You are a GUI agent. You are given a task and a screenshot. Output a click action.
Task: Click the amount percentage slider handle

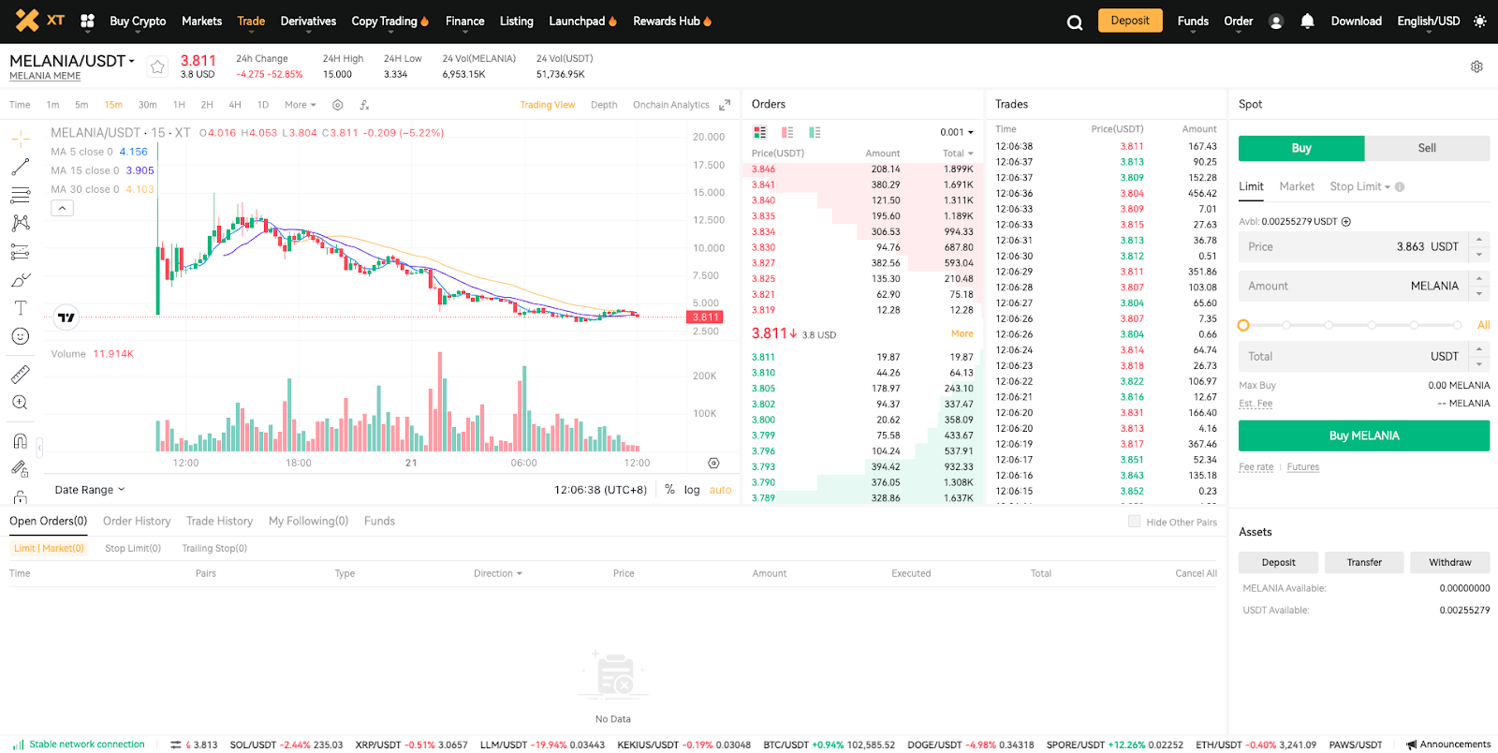click(1243, 325)
